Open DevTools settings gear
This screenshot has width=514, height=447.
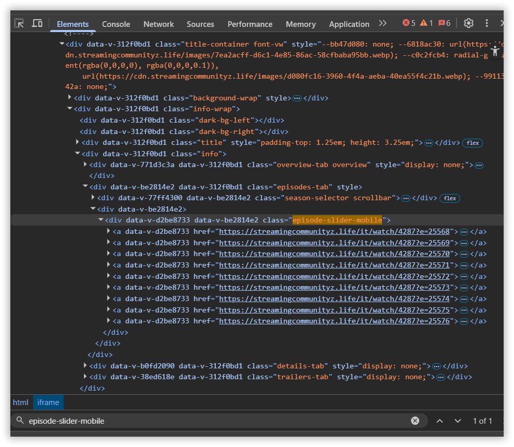(468, 23)
